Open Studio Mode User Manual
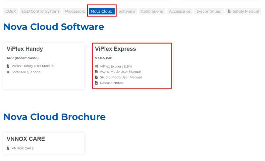 click(x=121, y=77)
